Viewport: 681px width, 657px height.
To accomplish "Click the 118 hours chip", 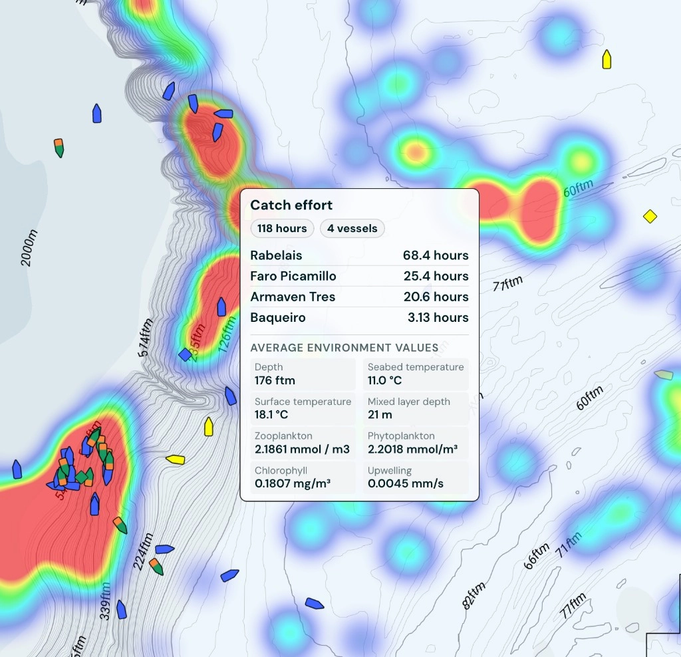I will (282, 228).
